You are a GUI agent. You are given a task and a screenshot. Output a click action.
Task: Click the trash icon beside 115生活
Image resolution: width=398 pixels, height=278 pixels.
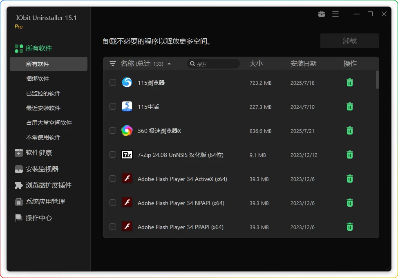(x=349, y=106)
